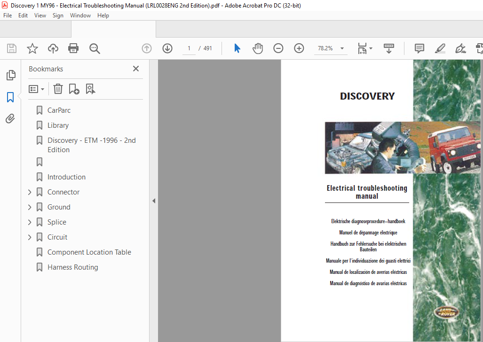The width and height of the screenshot is (483, 342).
Task: Open fit page options dropdown arrow
Action: coord(371,48)
